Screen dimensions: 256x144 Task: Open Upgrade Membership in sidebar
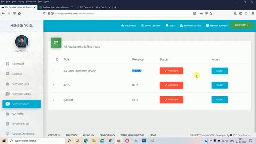click(x=22, y=134)
